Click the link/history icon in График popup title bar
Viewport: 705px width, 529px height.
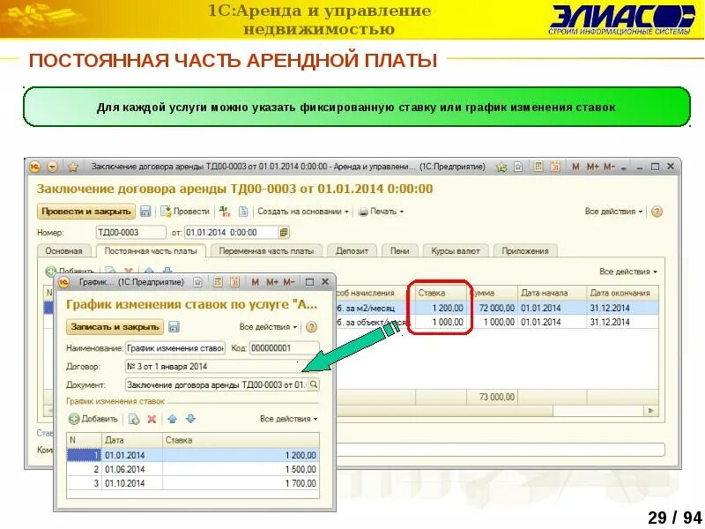(197, 282)
